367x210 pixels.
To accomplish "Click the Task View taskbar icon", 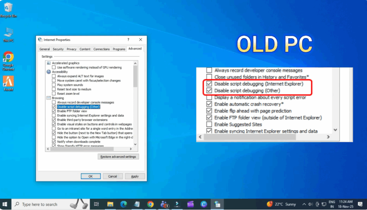I will [x=96, y=204].
